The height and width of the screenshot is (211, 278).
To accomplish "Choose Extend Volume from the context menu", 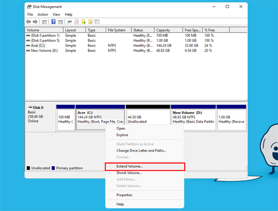I will 129,166.
